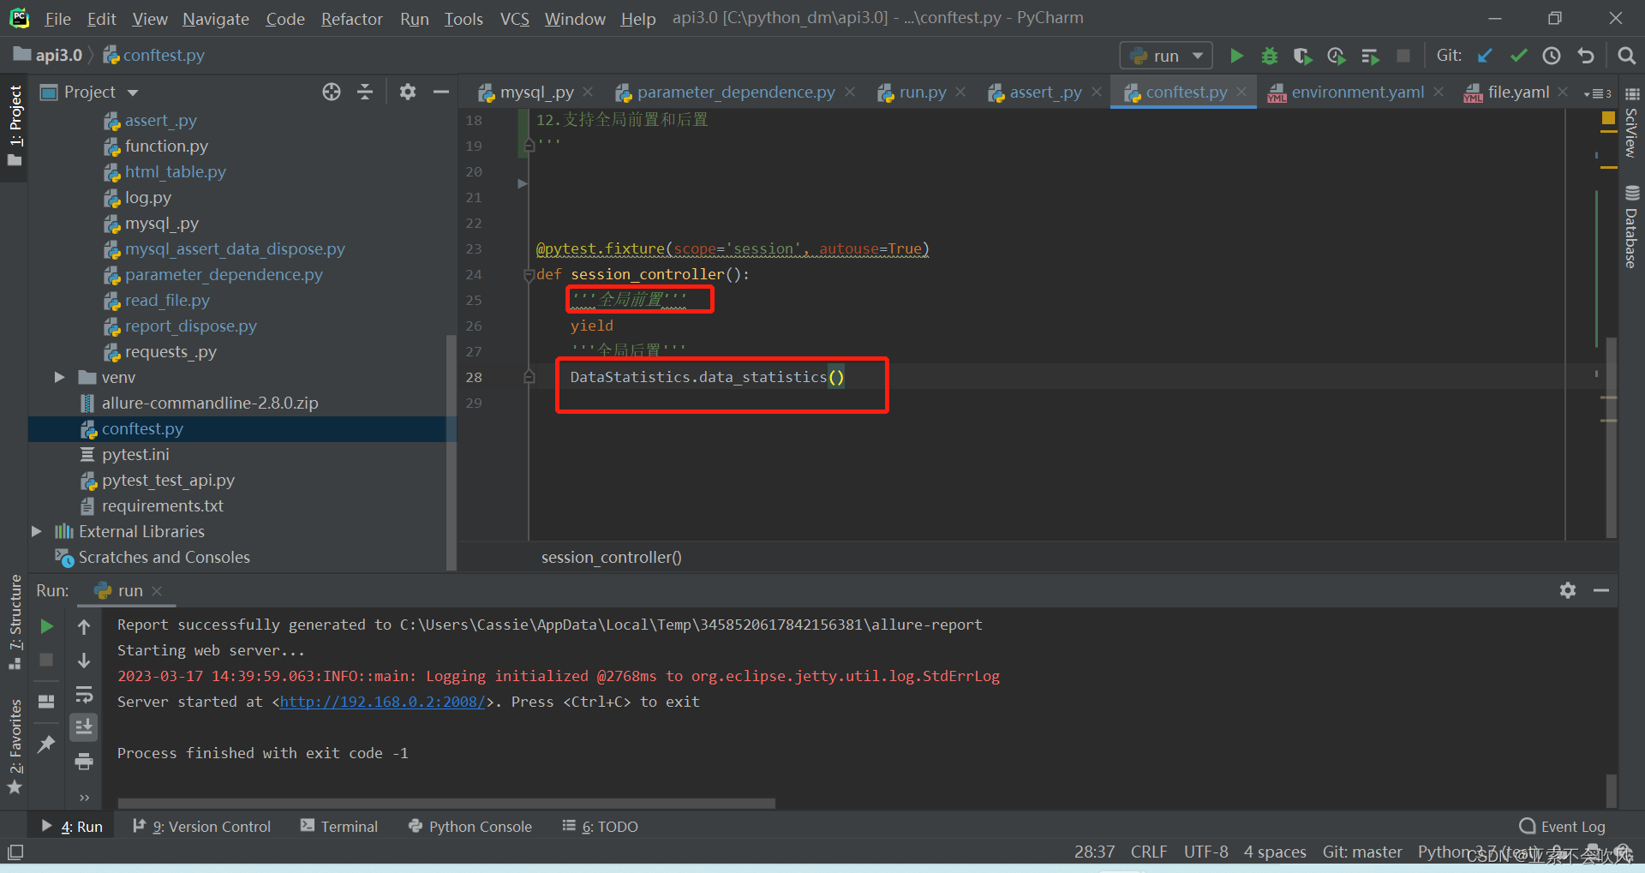Click the Run console horizontal scrollbar

(446, 804)
